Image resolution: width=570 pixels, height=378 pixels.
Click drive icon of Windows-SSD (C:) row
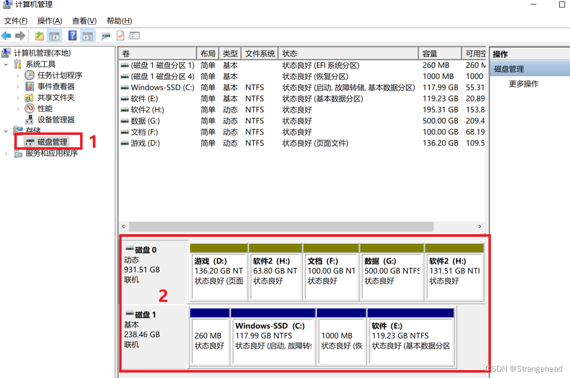tap(125, 87)
